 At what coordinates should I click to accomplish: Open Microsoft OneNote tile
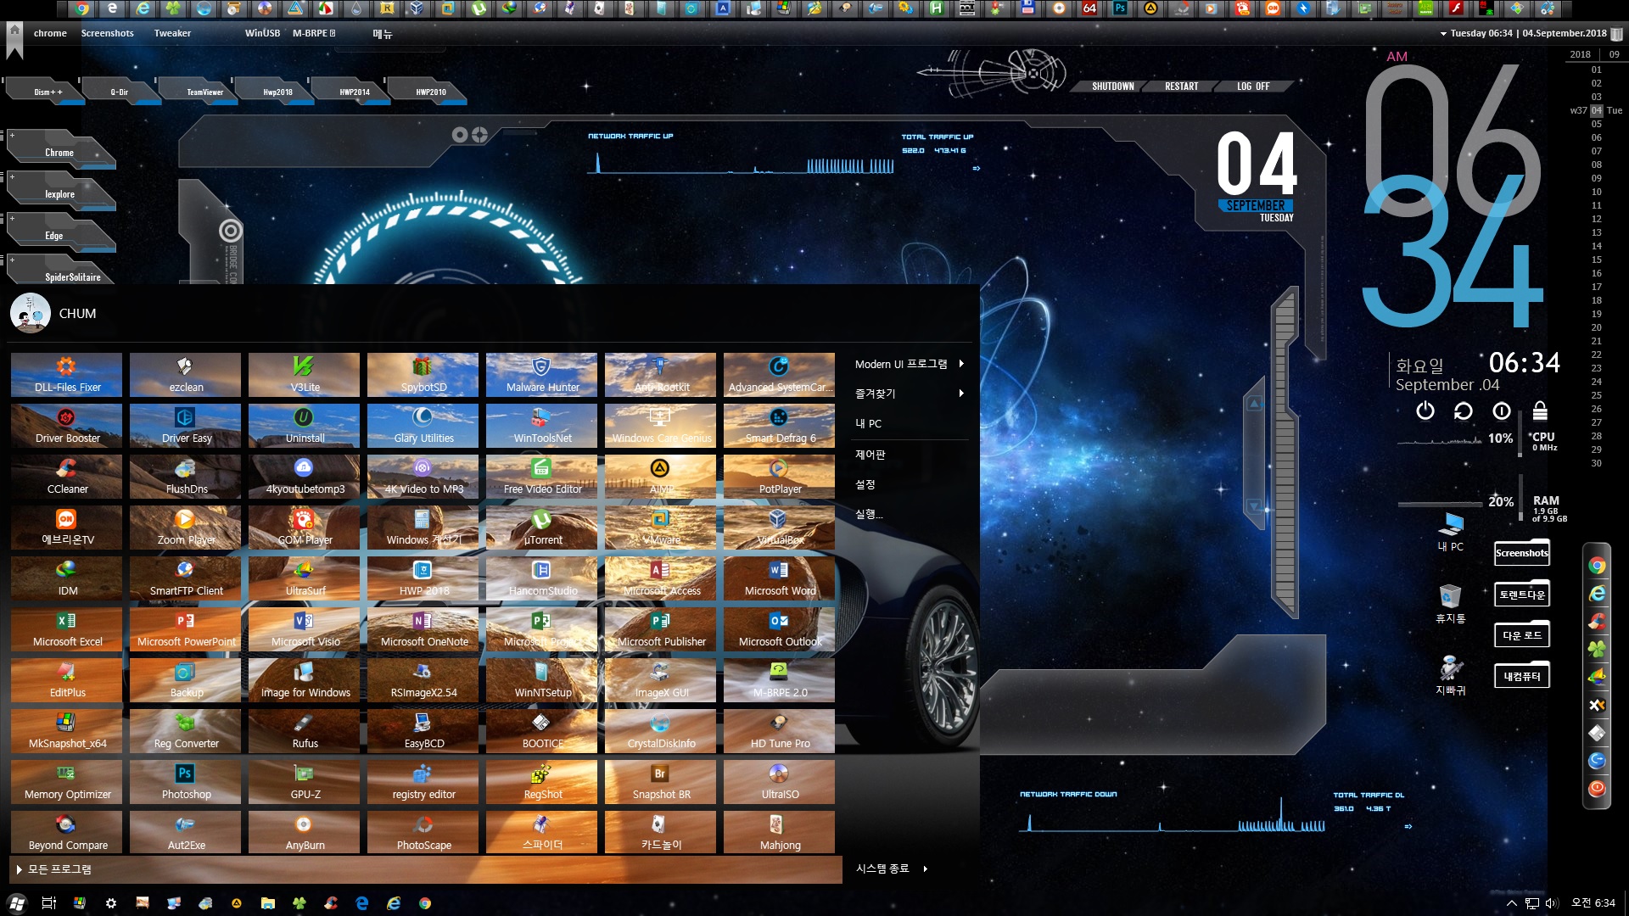(x=423, y=629)
